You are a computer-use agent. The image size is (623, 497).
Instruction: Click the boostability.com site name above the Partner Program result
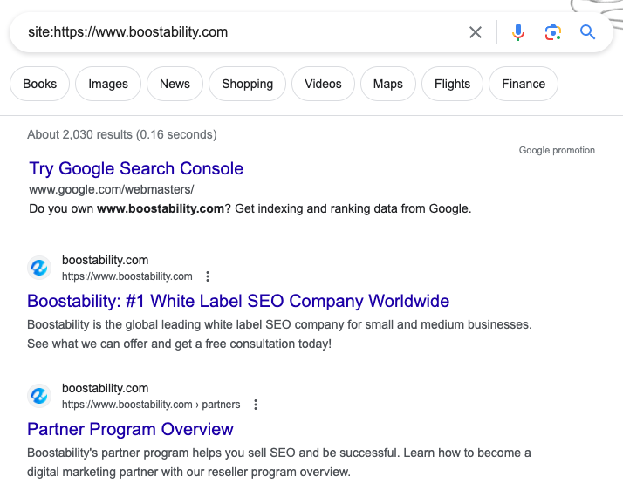(106, 388)
